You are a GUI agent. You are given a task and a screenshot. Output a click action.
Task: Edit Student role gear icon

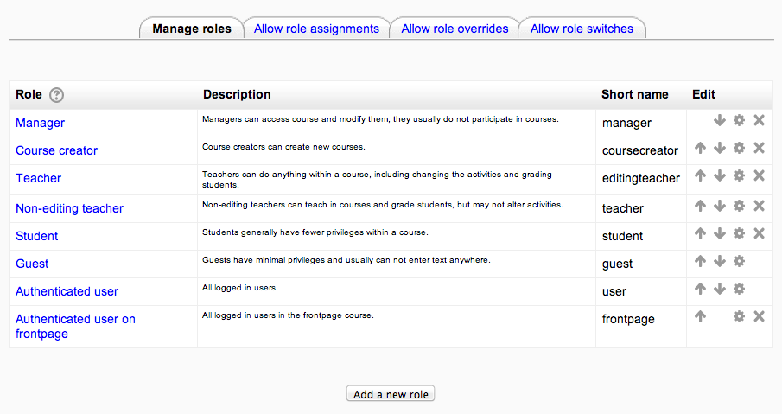coord(739,233)
